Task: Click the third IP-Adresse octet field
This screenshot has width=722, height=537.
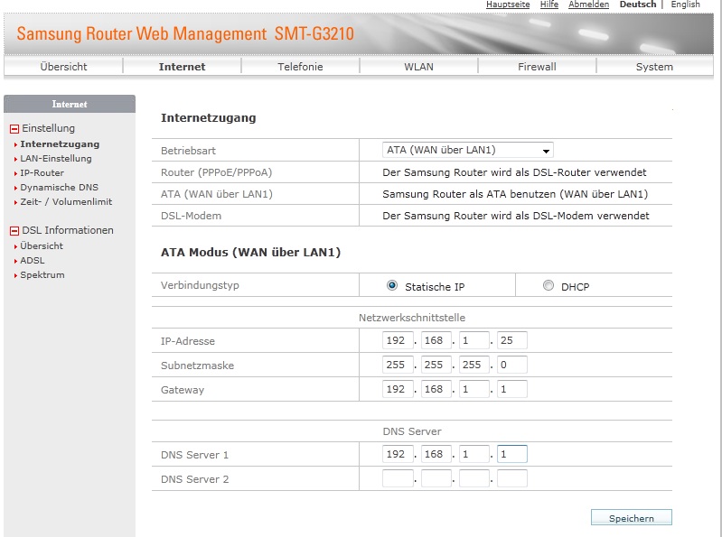Action: 474,340
